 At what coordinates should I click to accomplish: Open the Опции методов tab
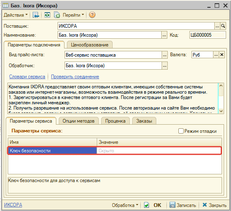pyautogui.click(x=78, y=121)
